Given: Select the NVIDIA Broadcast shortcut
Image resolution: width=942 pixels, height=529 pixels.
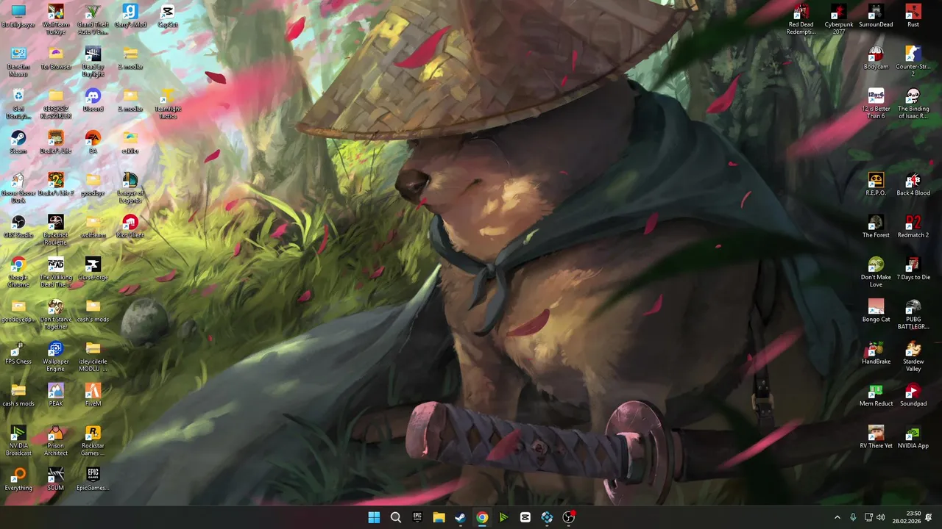Looking at the screenshot, I should [18, 441].
